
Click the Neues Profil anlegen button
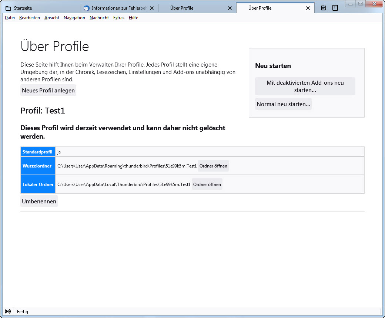(48, 91)
